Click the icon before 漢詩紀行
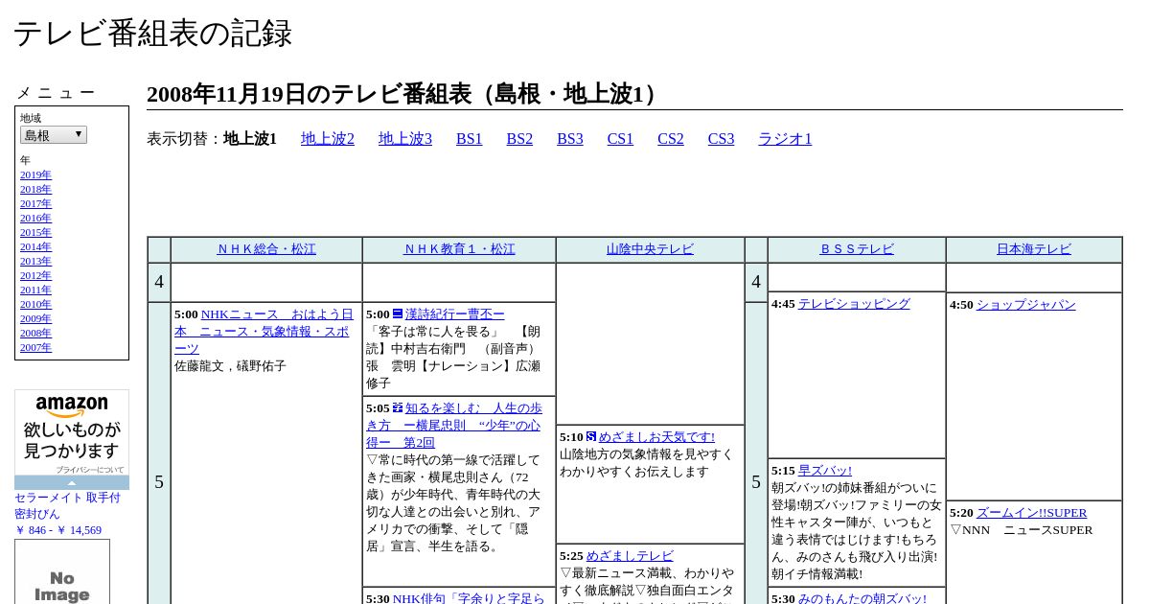Viewport: 1150px width, 604px height. 398,314
